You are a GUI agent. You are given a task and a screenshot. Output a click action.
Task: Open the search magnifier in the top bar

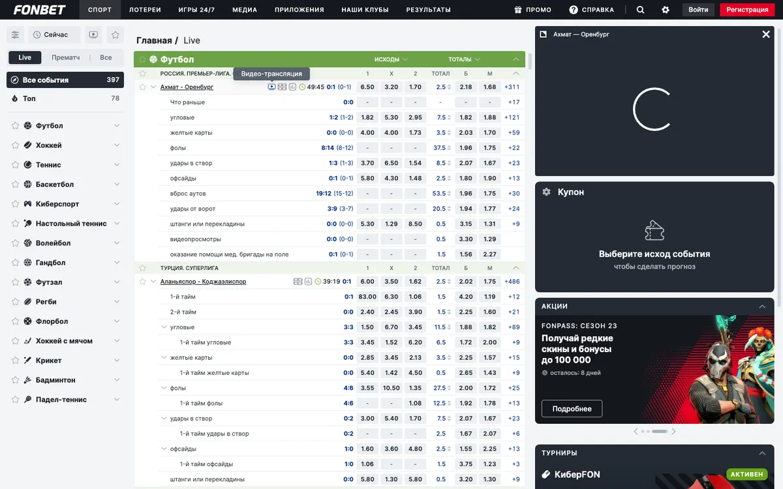coord(640,10)
